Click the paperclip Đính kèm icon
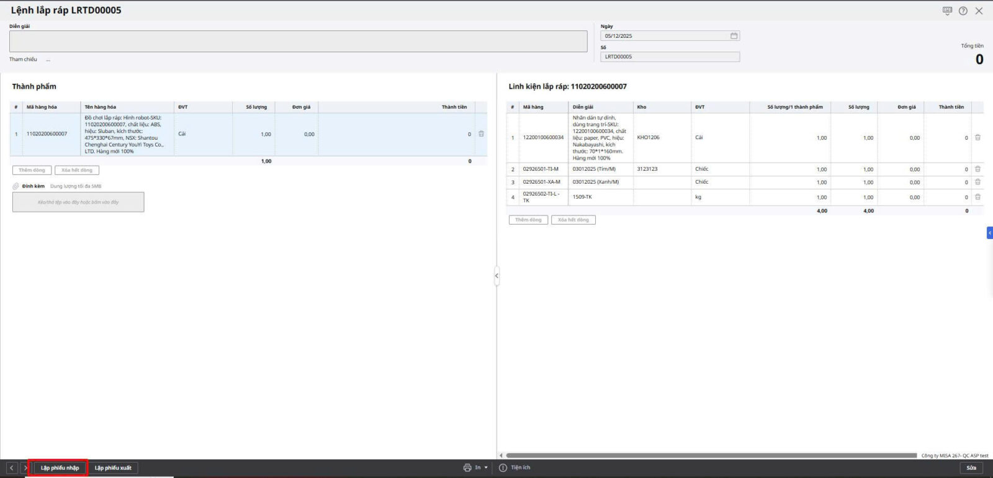993x478 pixels. click(16, 186)
